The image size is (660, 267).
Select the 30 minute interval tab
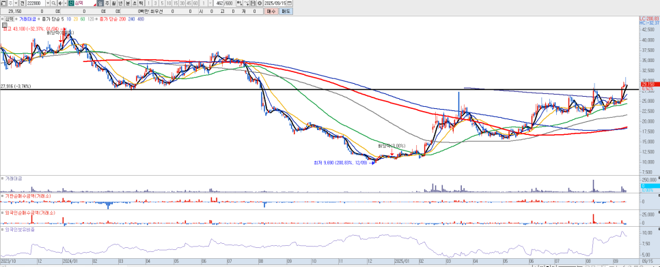coord(182,3)
